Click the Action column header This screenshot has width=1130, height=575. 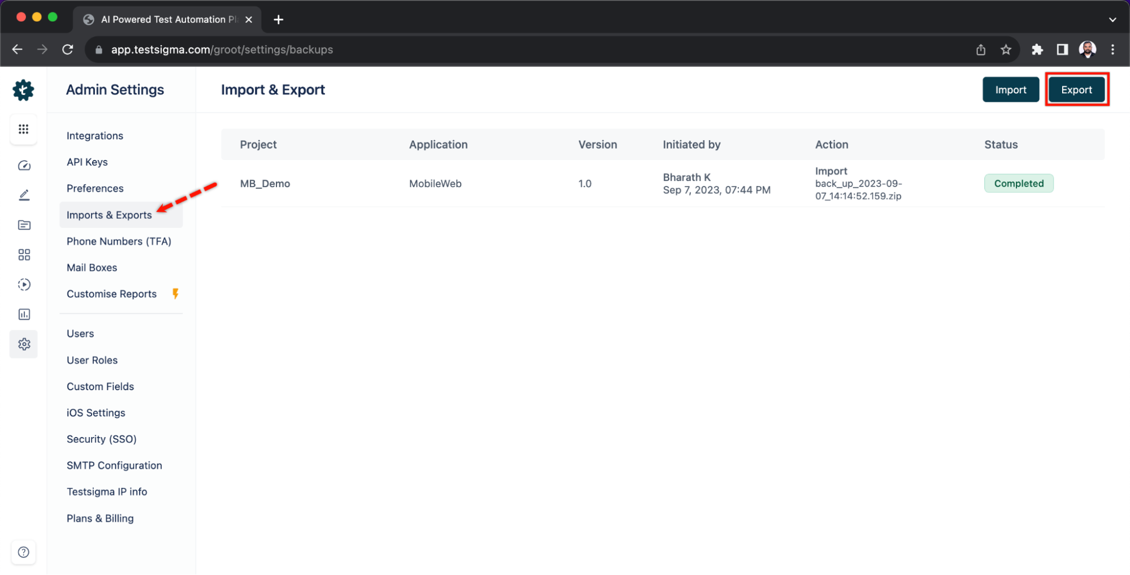[832, 145]
